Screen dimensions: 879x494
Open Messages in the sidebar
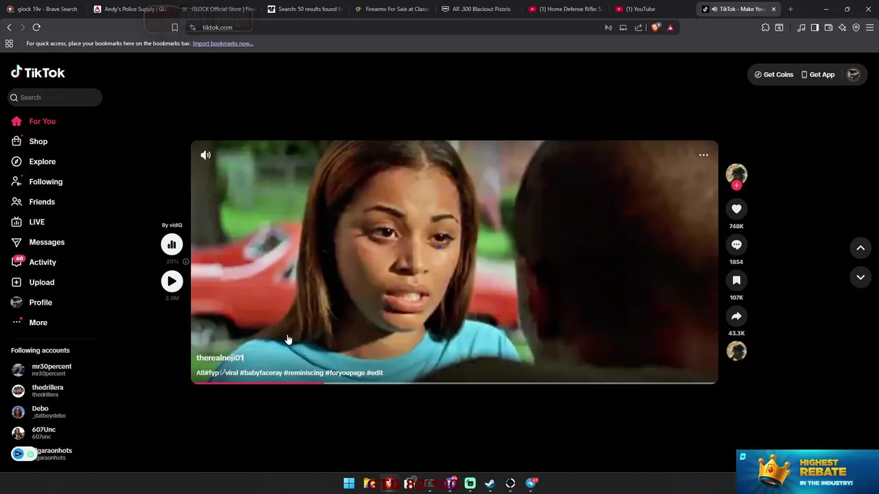(37, 242)
